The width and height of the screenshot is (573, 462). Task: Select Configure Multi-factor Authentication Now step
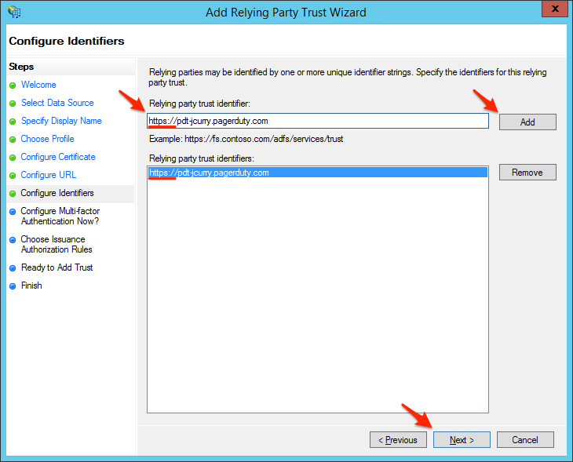tap(60, 216)
